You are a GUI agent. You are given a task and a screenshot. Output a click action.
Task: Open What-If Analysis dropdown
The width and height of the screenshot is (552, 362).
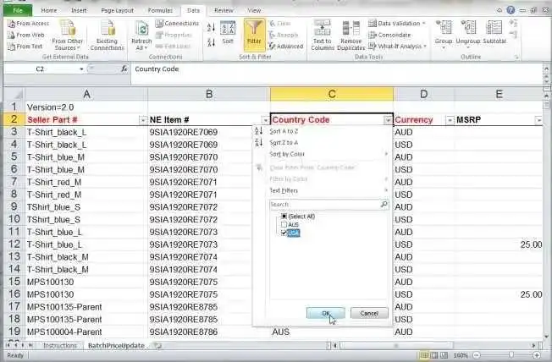point(397,46)
